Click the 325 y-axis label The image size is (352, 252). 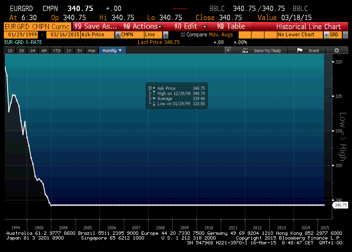[x=339, y=96]
